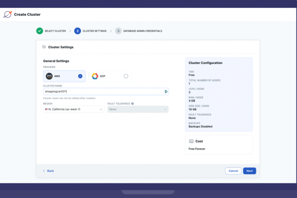Click the icon inside cluster name field
Image resolution: width=297 pixels, height=198 pixels.
click(165, 91)
